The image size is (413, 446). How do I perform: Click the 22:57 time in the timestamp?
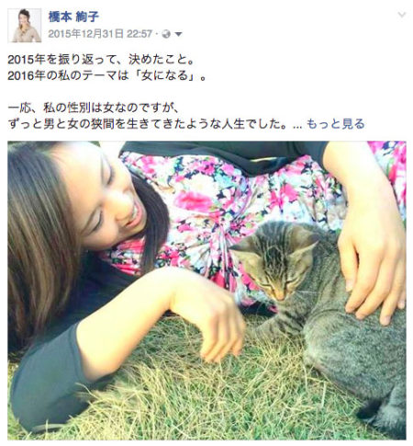140,34
